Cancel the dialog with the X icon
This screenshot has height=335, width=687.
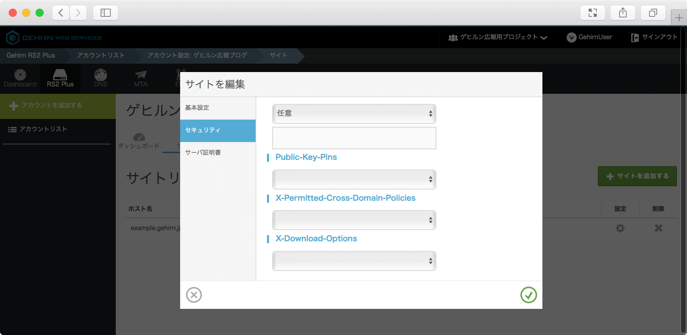[194, 295]
